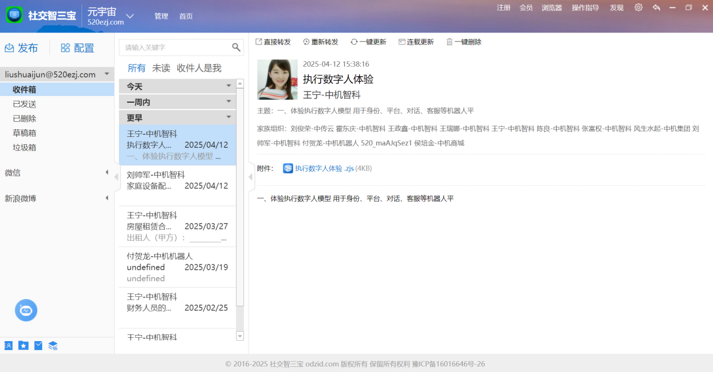Screen dimensions: 713x372
Task: Switch to the 未读 filter tab
Action: point(161,68)
